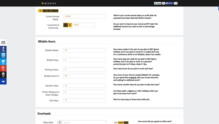Share via LinkedIn sidebar icon
The height and width of the screenshot is (124, 219).
(3, 56)
